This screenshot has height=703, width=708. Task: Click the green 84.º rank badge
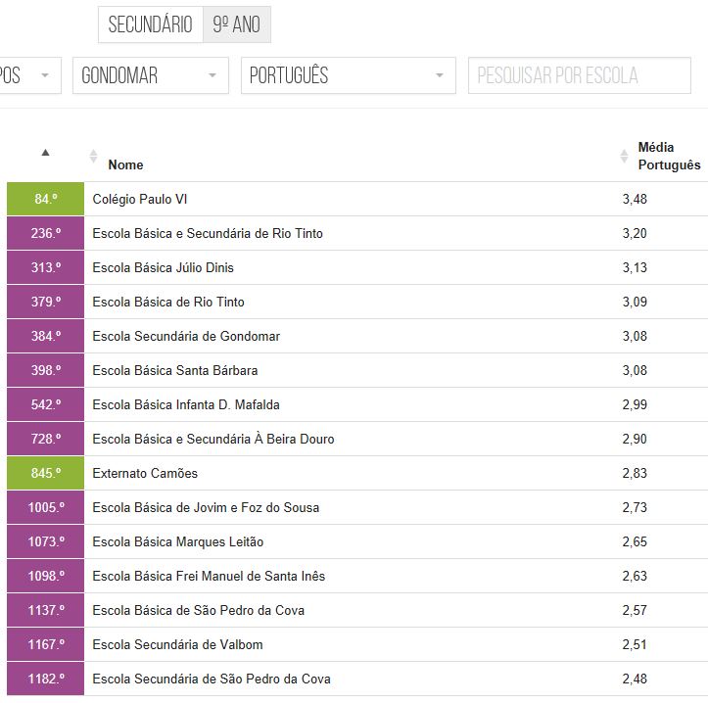tap(46, 199)
